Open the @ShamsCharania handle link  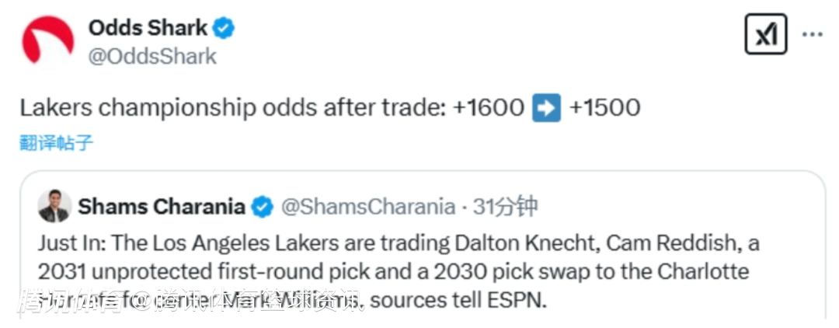367,207
